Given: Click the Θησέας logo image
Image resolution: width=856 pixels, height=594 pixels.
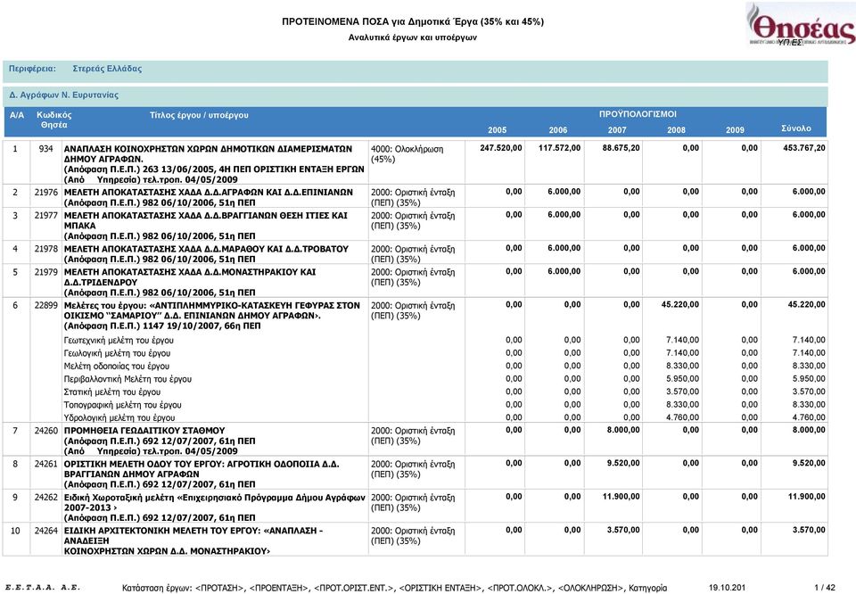Looking at the screenshot, I should click(x=801, y=25).
